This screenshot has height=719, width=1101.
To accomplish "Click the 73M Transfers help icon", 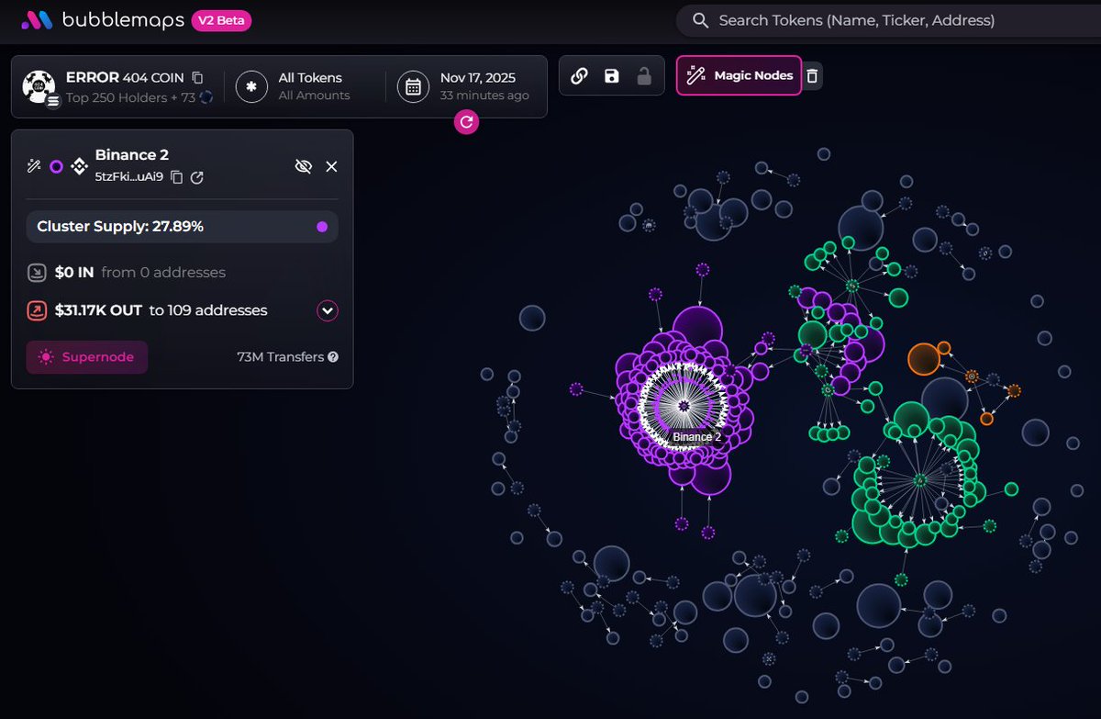I will 333,357.
